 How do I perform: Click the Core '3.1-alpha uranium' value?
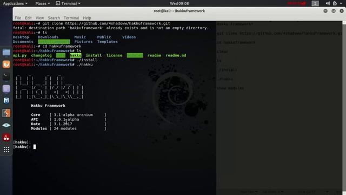coord(74,115)
